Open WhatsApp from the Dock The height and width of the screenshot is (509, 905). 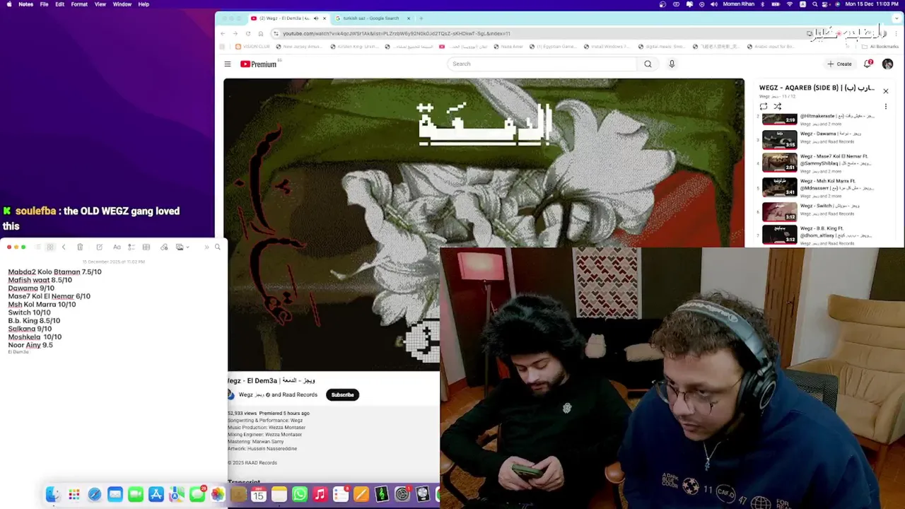point(300,494)
